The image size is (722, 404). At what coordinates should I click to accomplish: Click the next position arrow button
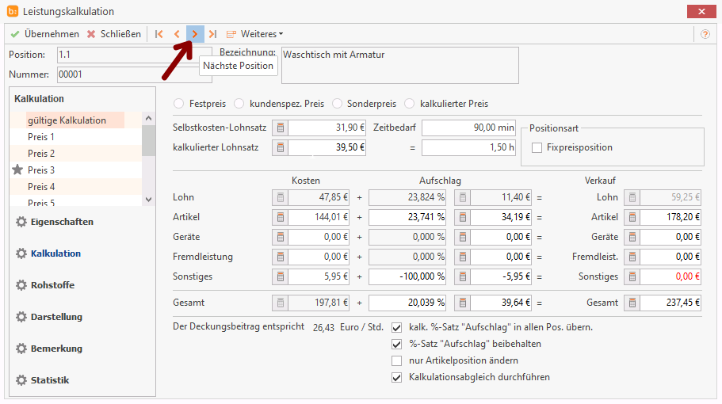pos(195,34)
